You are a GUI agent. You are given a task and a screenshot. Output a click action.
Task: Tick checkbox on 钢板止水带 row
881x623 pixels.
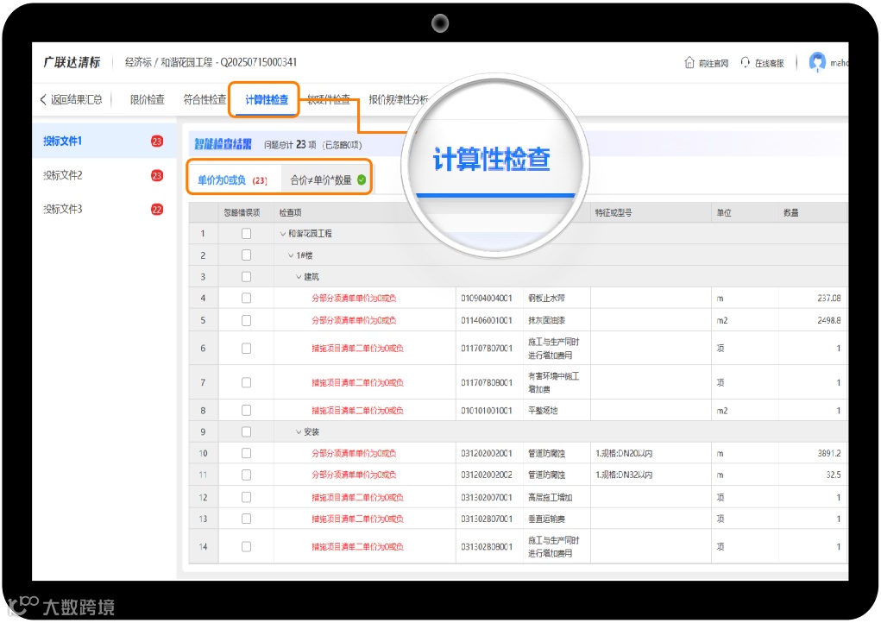click(246, 298)
